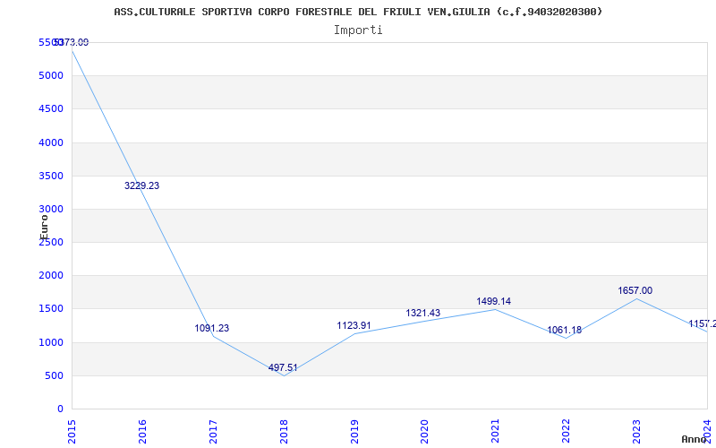This screenshot has height=448, width=716.
Task: Click the 2018 x-axis year label
Action: [x=284, y=432]
